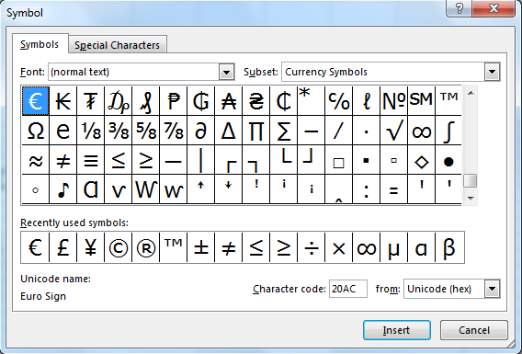Click the symbol grid scrollbar down arrow
Viewport: 522px width, 354px height.
[x=471, y=199]
